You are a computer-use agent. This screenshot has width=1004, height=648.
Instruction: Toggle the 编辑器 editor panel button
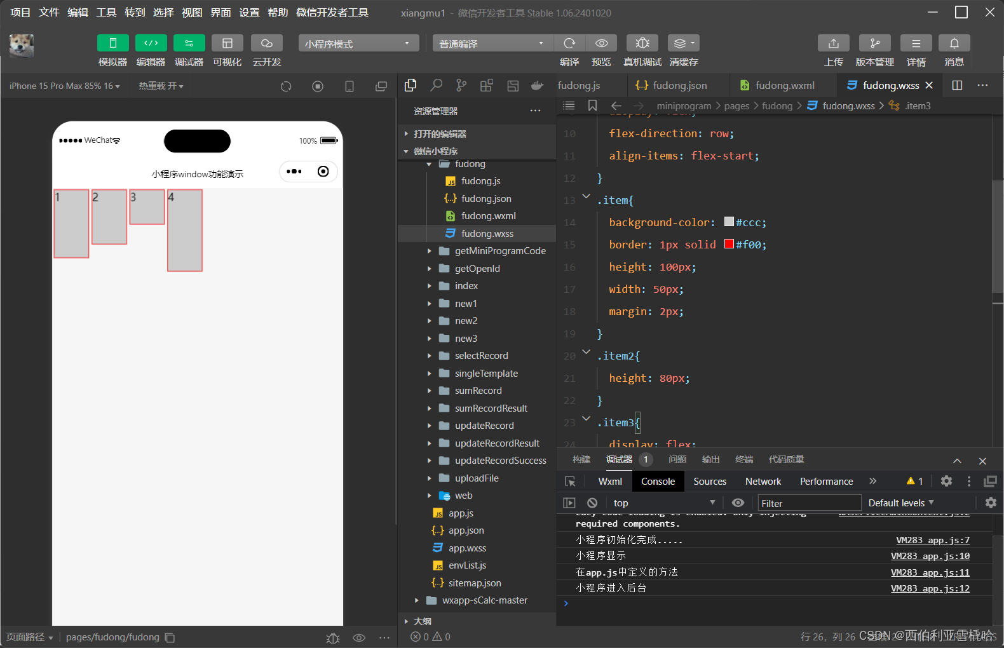coord(151,43)
